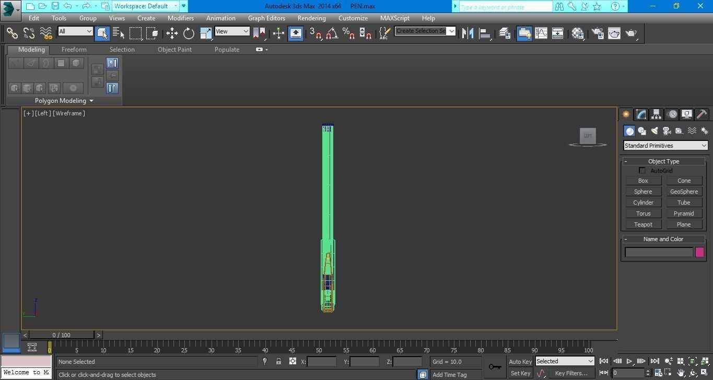Open Schematic View
The image size is (713, 380).
558,33
